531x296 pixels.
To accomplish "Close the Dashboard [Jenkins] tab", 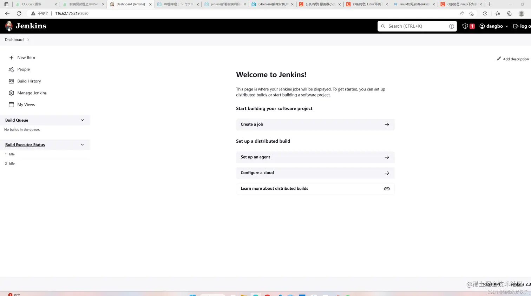I will (150, 4).
